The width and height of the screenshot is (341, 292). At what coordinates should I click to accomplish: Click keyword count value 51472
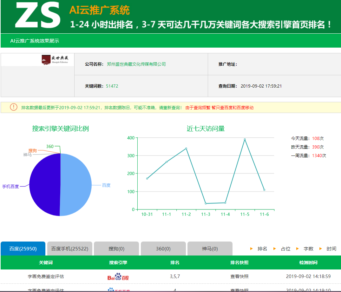click(112, 86)
